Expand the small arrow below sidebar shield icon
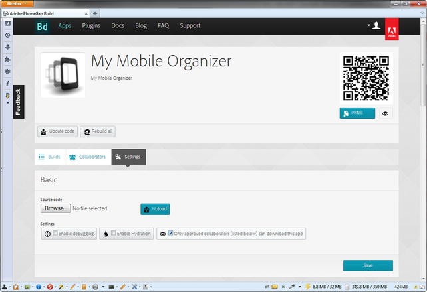The width and height of the screenshot is (427, 292). (x=7, y=103)
